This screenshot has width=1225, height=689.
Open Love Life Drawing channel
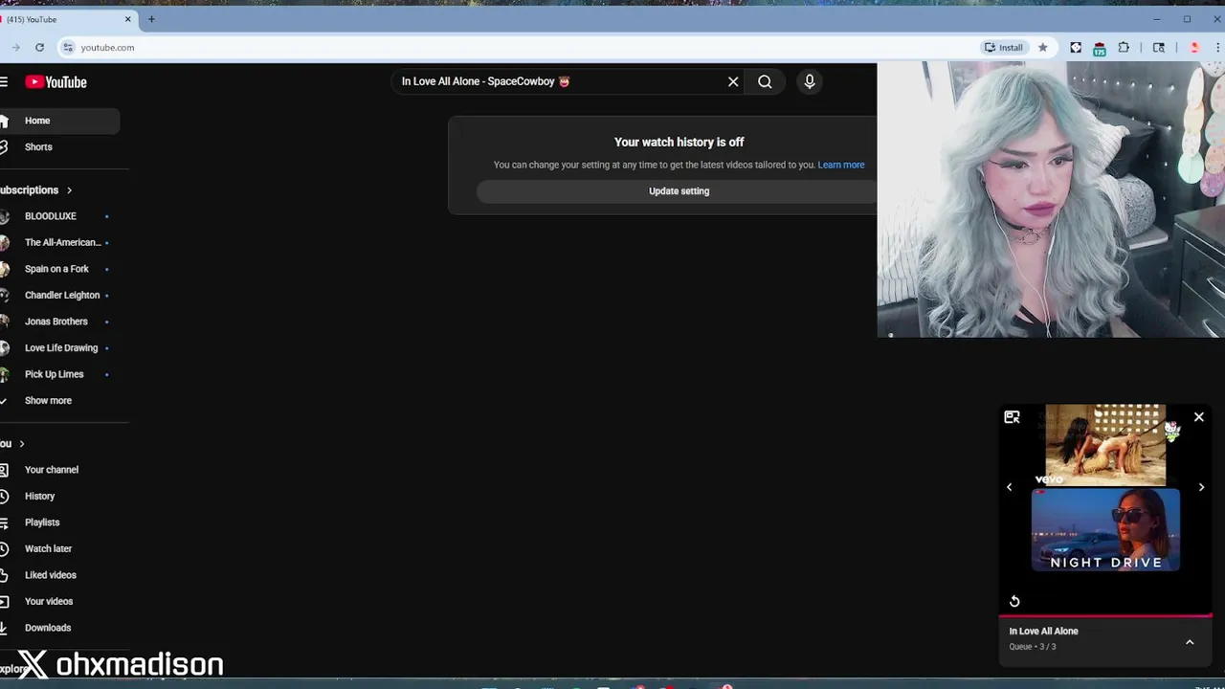(x=61, y=347)
